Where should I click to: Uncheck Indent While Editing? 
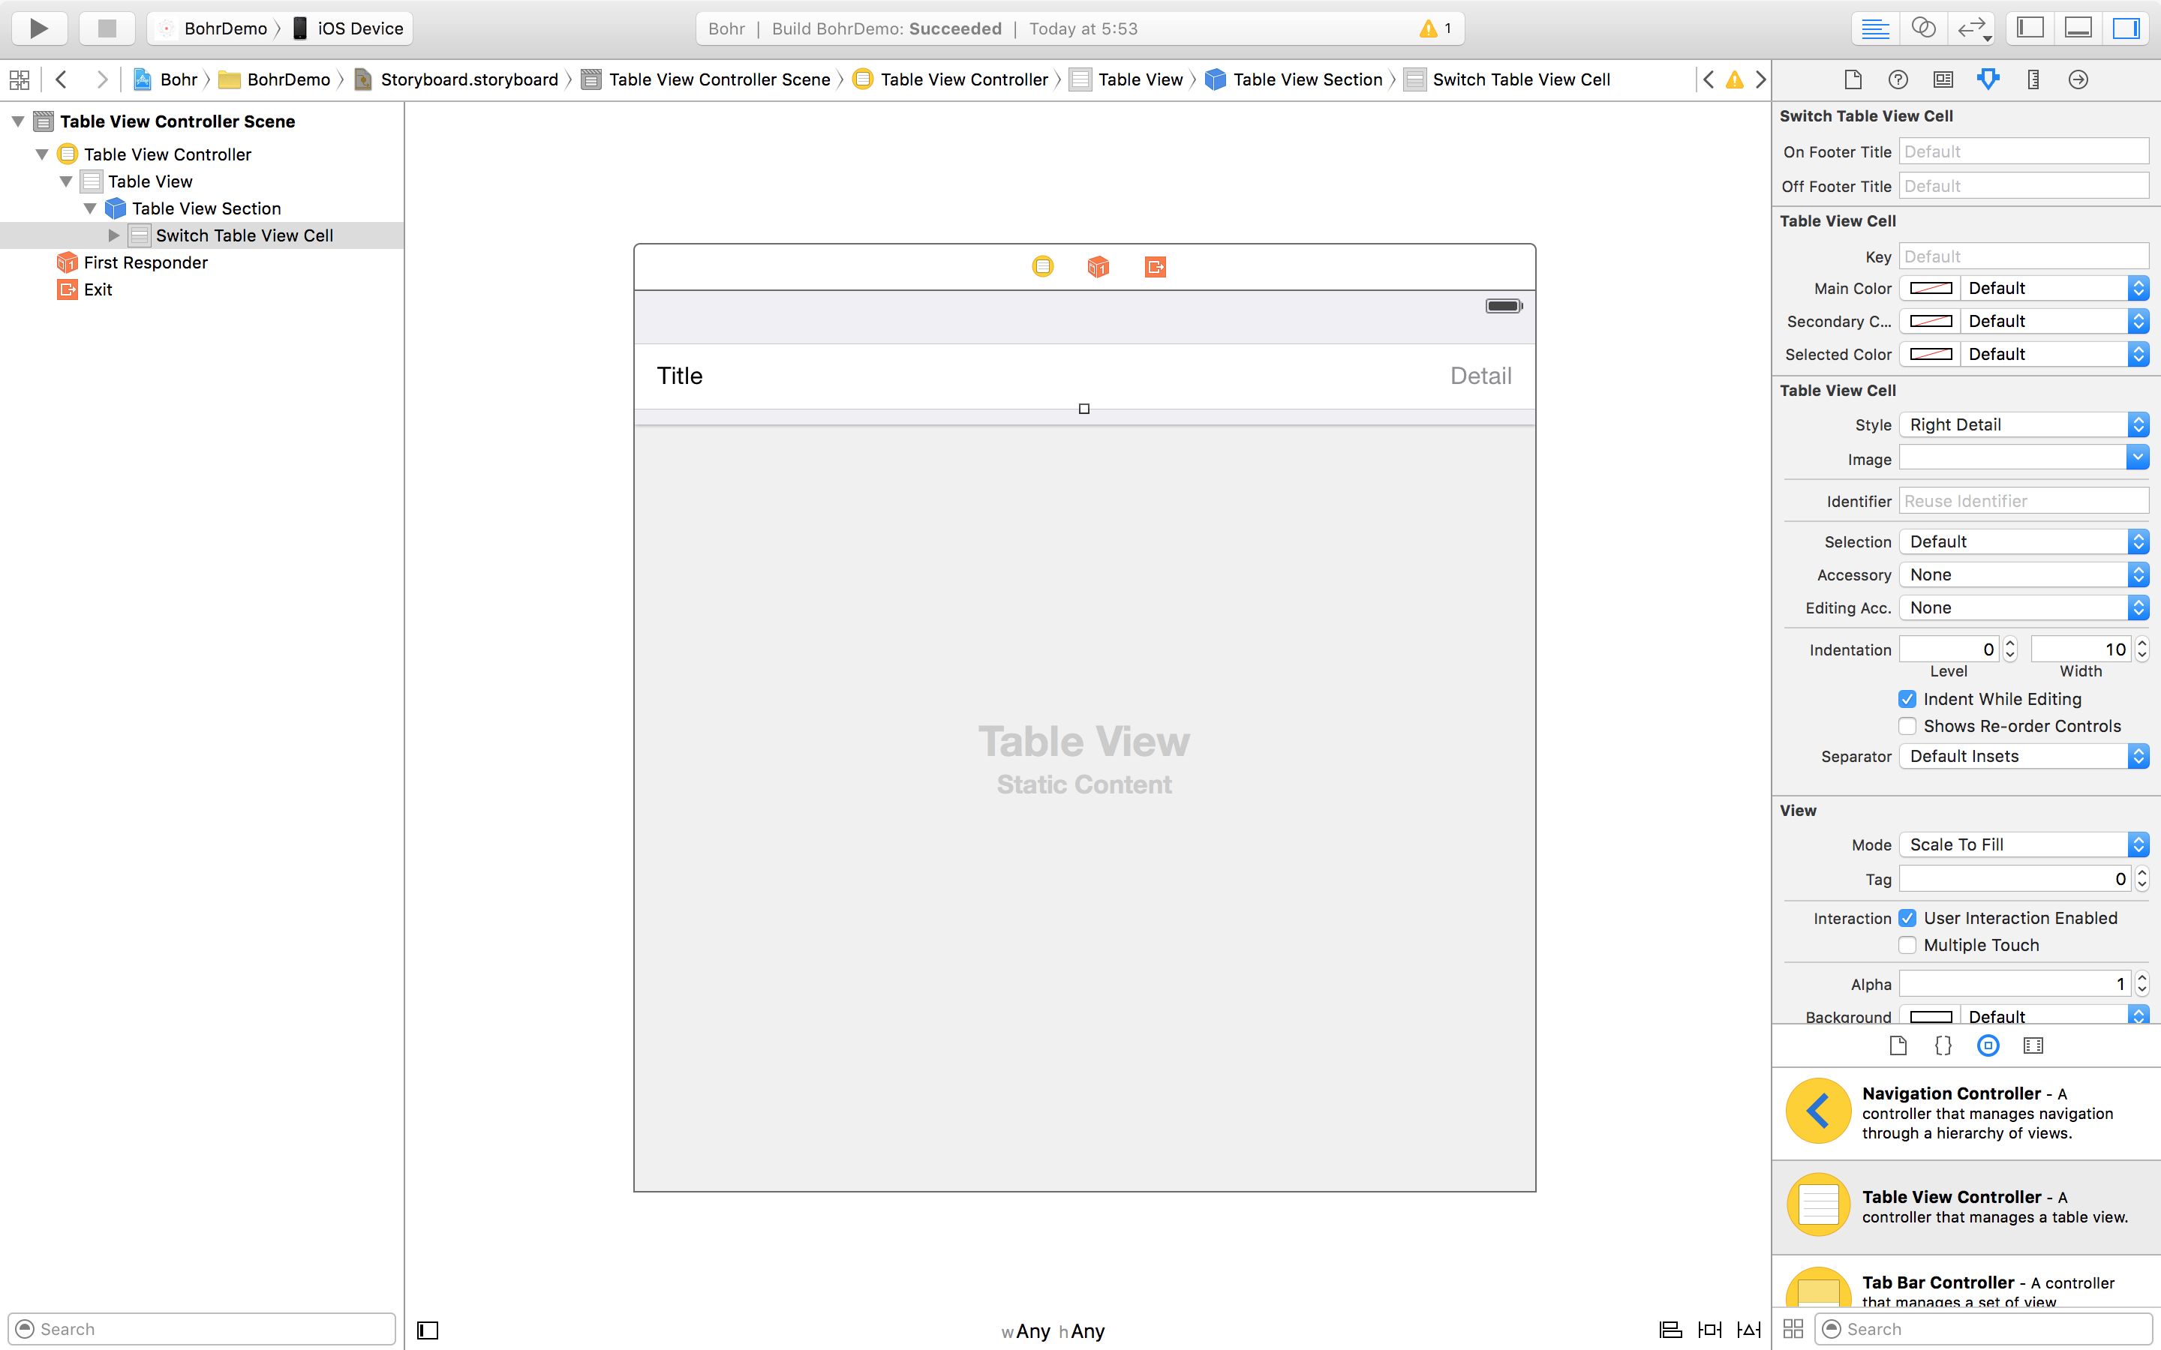coord(1907,699)
